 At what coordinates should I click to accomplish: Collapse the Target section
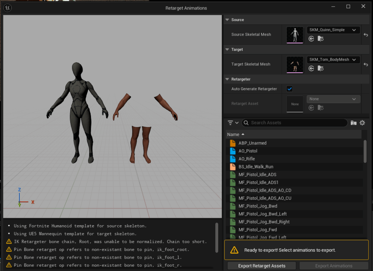[227, 49]
